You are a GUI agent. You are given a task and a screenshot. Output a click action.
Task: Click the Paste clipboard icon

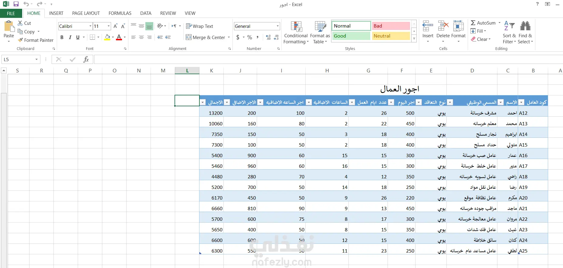[9, 27]
